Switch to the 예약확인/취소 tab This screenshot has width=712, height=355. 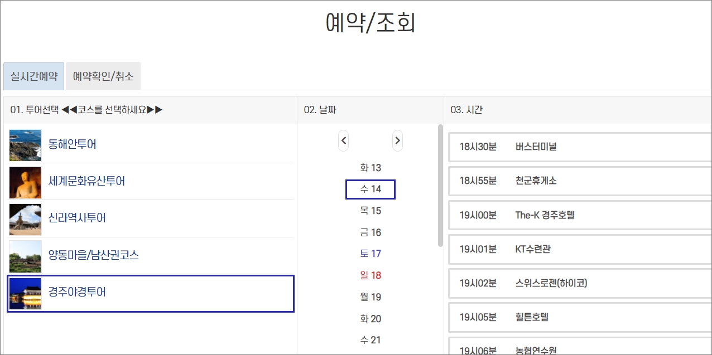pyautogui.click(x=103, y=76)
